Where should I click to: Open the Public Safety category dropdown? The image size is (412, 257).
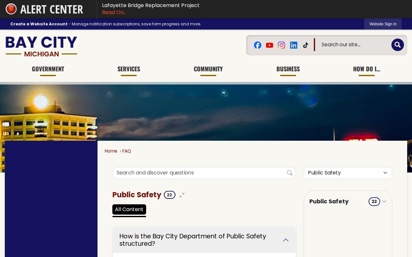348,173
